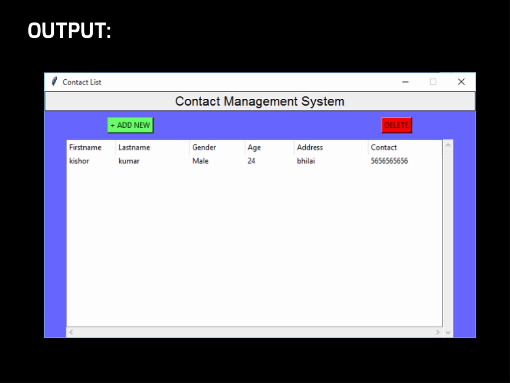Click the vertical scrollbar up arrow
Screen dimensions: 510x383
(448, 145)
